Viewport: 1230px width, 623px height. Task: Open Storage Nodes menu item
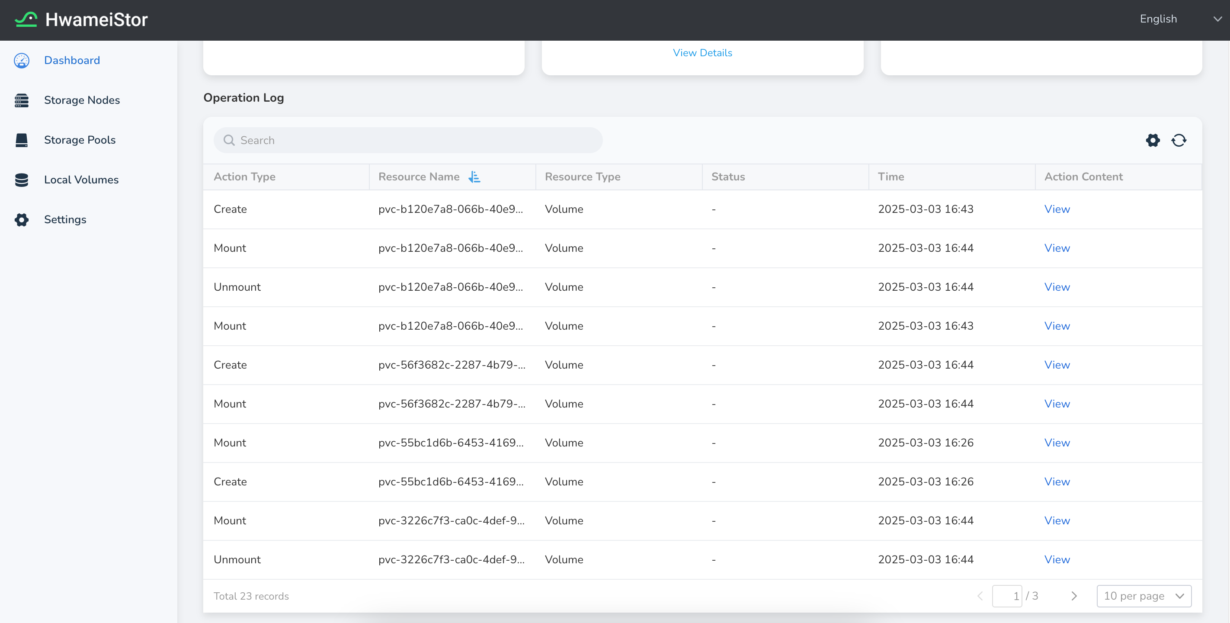point(82,100)
